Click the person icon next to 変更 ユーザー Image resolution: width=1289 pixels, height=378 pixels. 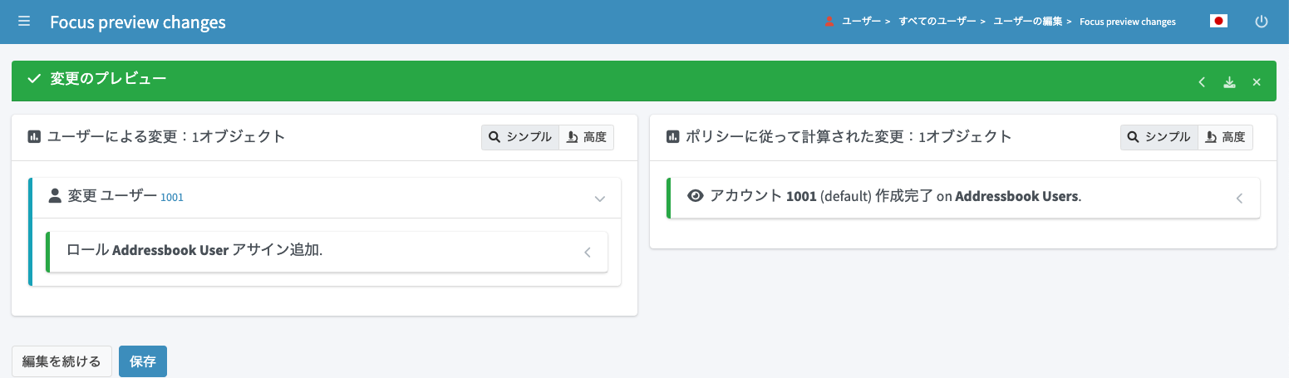[x=55, y=196]
